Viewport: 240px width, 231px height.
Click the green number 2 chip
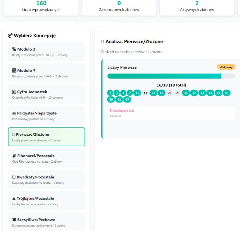pos(110,93)
